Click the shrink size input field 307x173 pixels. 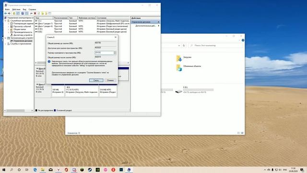104,53
